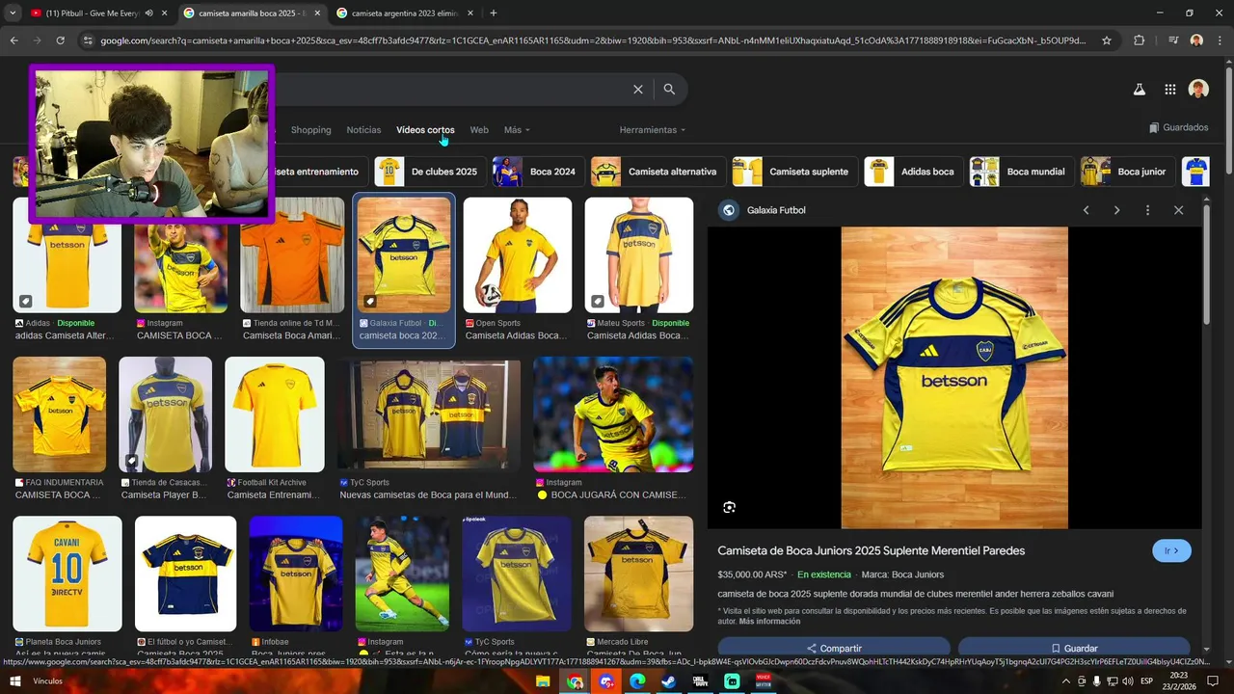This screenshot has width=1234, height=694.
Task: Close the Pitbull YouTube tab
Action: (164, 13)
